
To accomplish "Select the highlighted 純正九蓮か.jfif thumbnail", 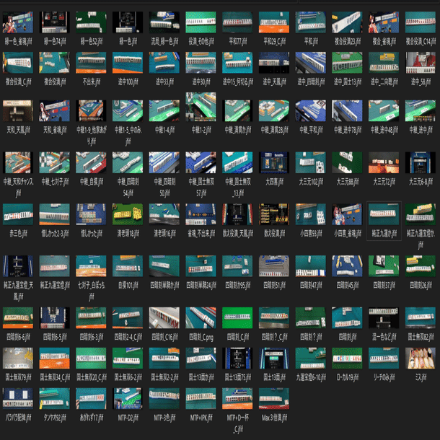I will pyautogui.click(x=384, y=214).
